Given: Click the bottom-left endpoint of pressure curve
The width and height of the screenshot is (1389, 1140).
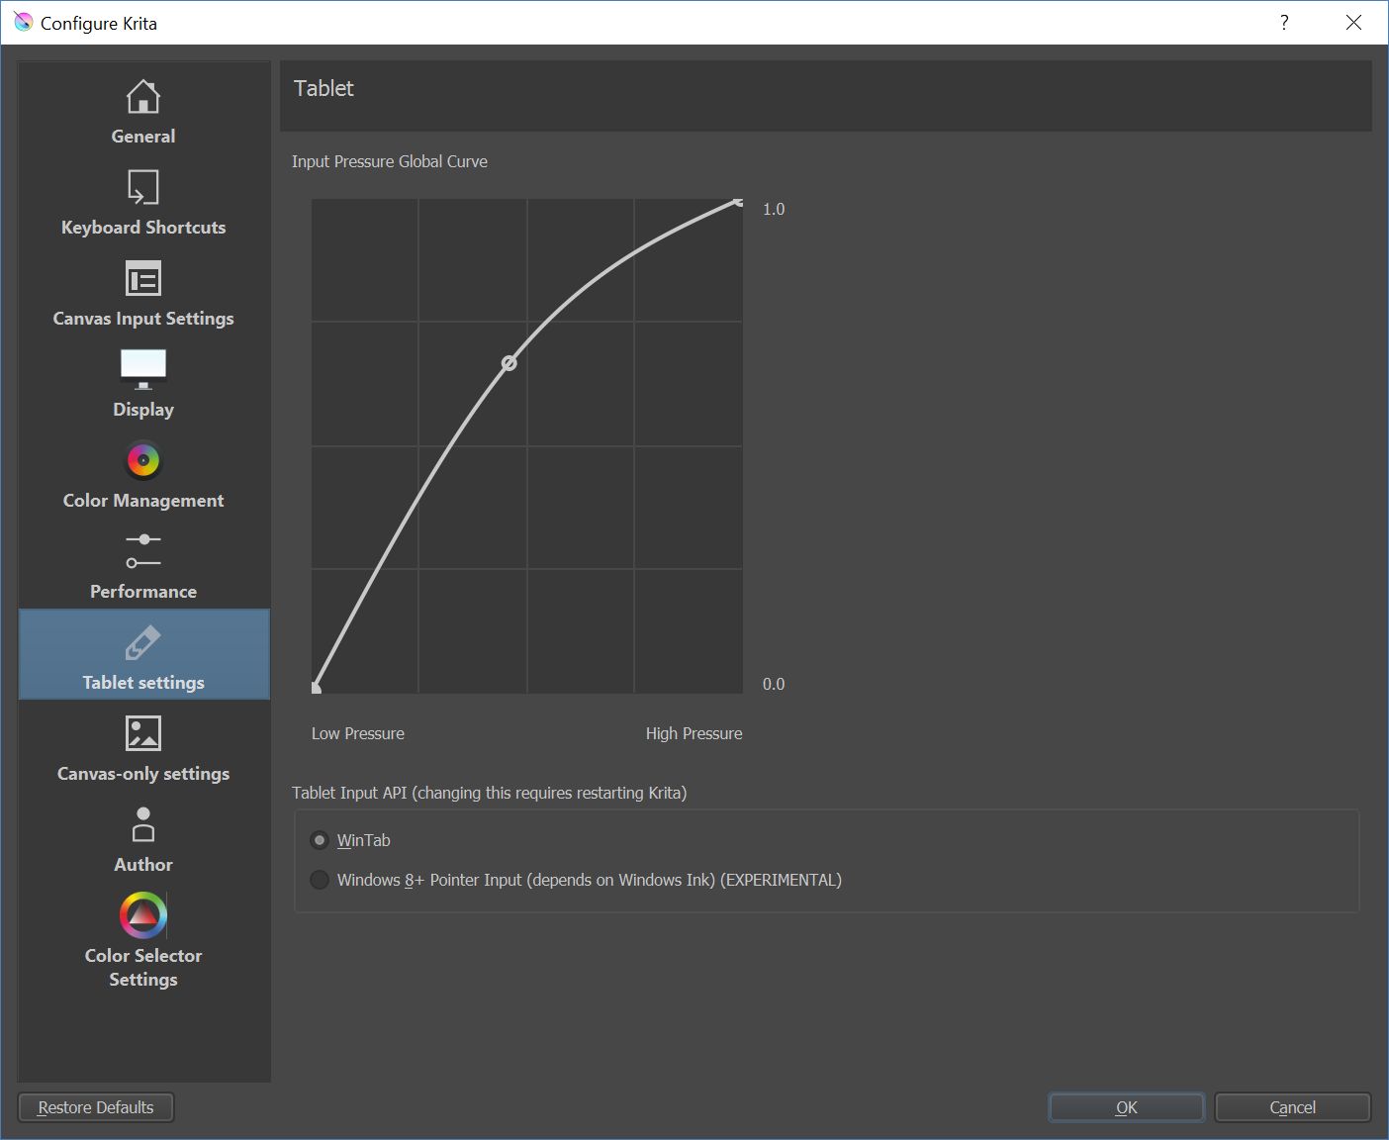Looking at the screenshot, I should (x=316, y=688).
